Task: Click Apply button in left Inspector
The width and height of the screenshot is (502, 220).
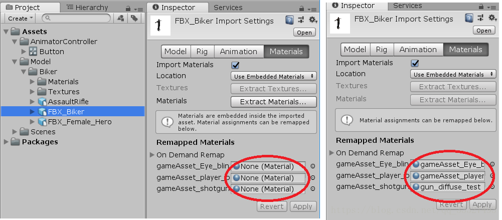Action: (303, 206)
